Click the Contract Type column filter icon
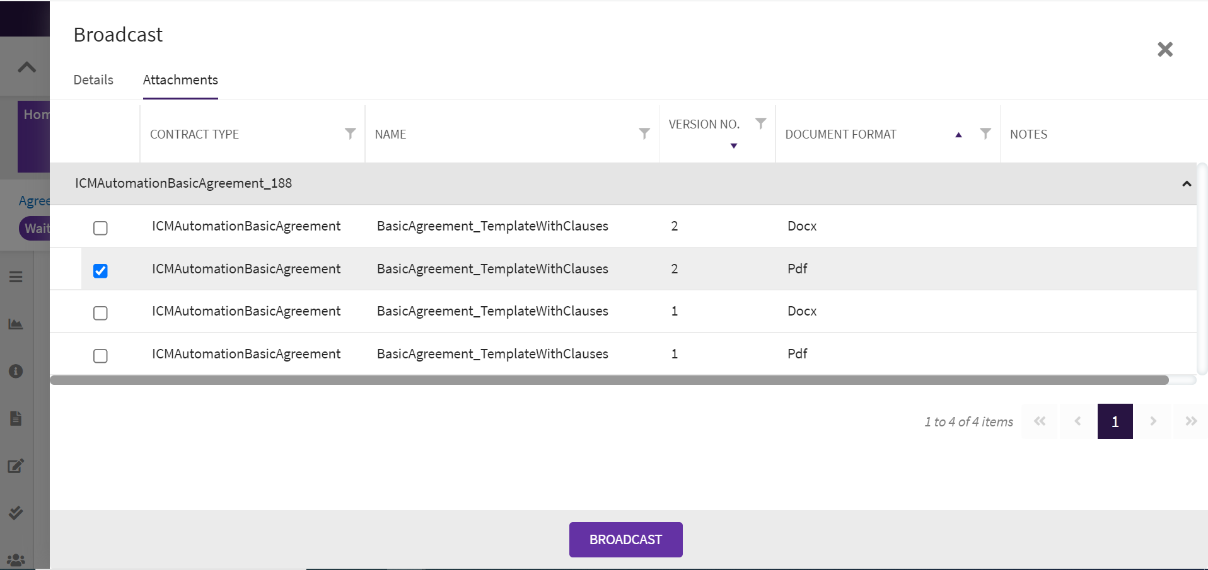 tap(350, 134)
